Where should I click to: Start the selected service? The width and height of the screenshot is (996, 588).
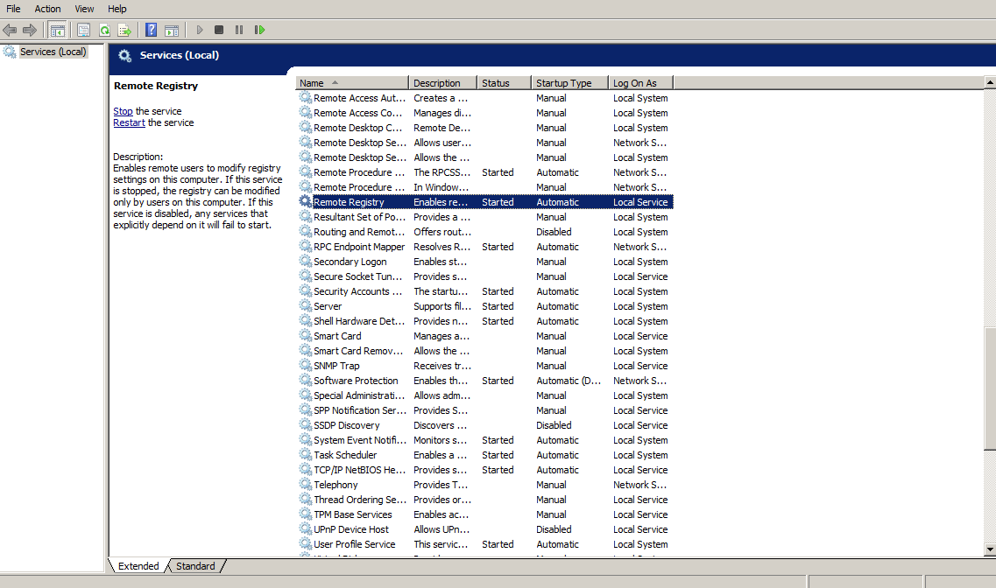[x=199, y=29]
